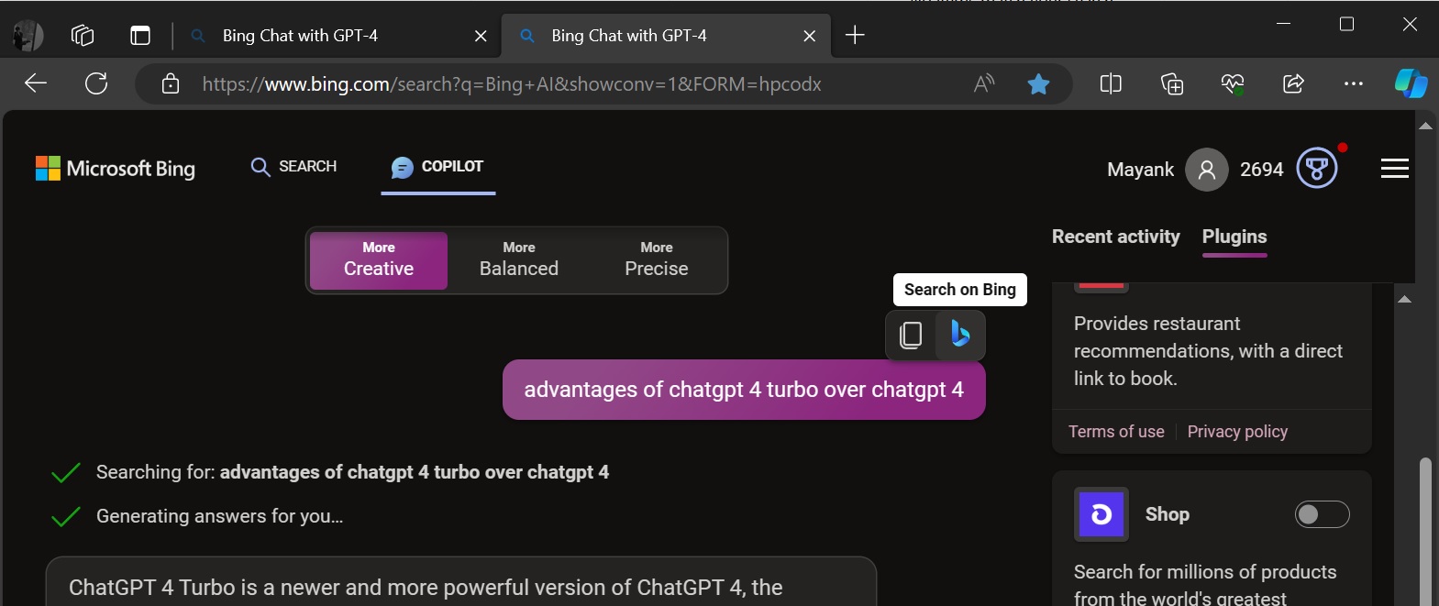Refresh the current page

[x=96, y=84]
